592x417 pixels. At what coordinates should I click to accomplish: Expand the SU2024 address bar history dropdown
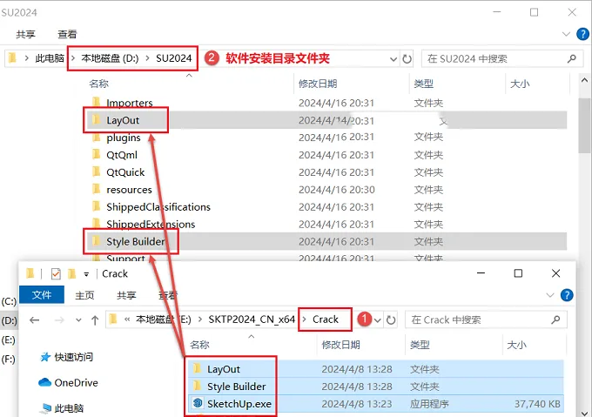(394, 59)
